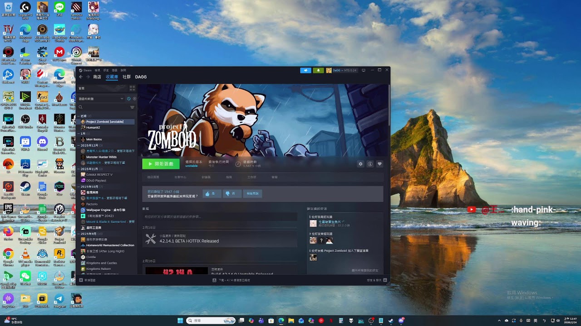The height and width of the screenshot is (326, 581).
Task: Open LINE desktop shortcut
Action: 59,9
